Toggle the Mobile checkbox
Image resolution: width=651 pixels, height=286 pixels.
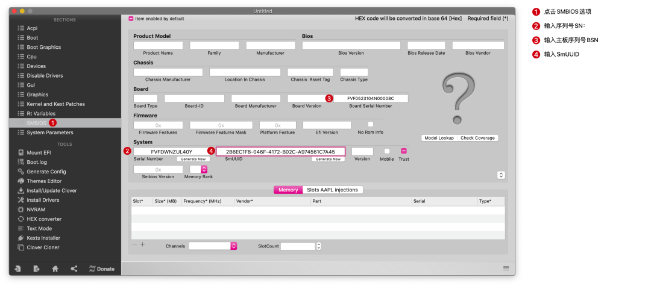tap(387, 151)
